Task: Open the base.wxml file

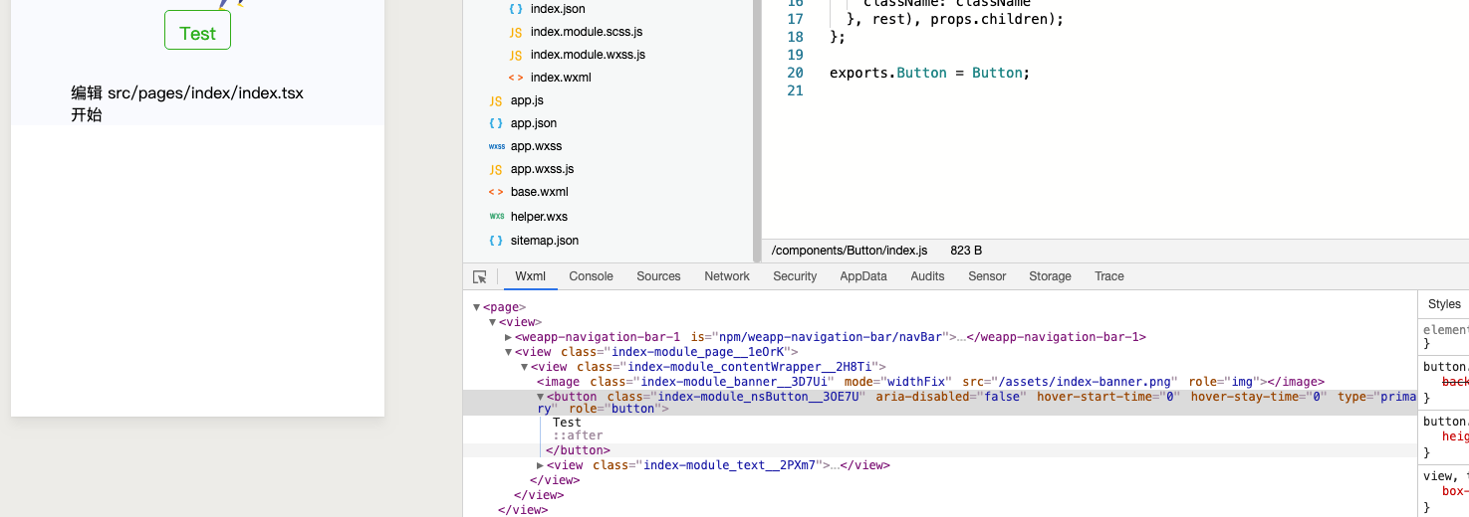Action: point(539,192)
